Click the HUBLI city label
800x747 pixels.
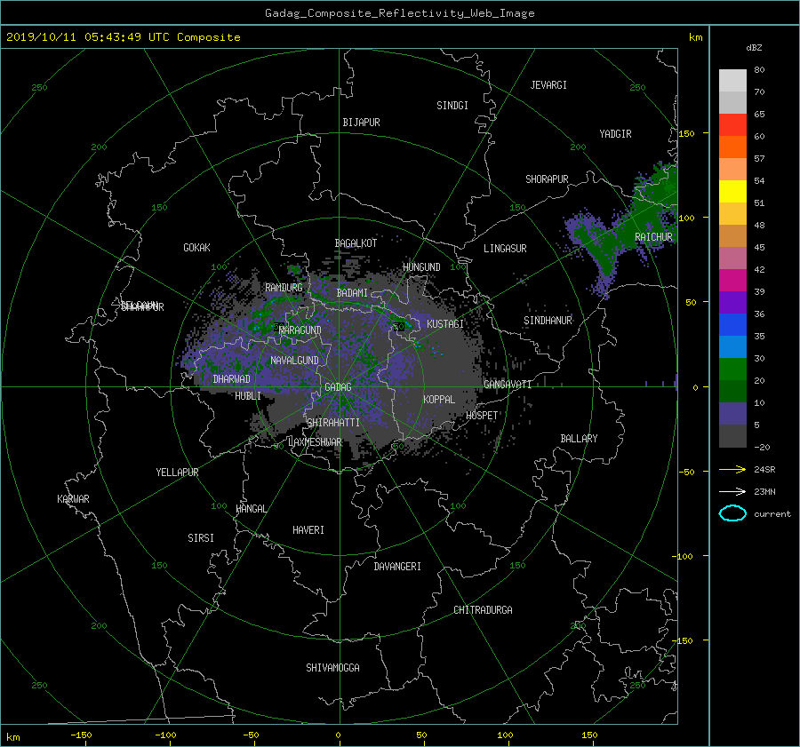coord(248,395)
